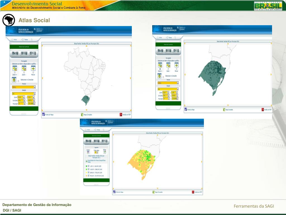Click Mapa Completo icon in bottom legend window

coord(154,192)
